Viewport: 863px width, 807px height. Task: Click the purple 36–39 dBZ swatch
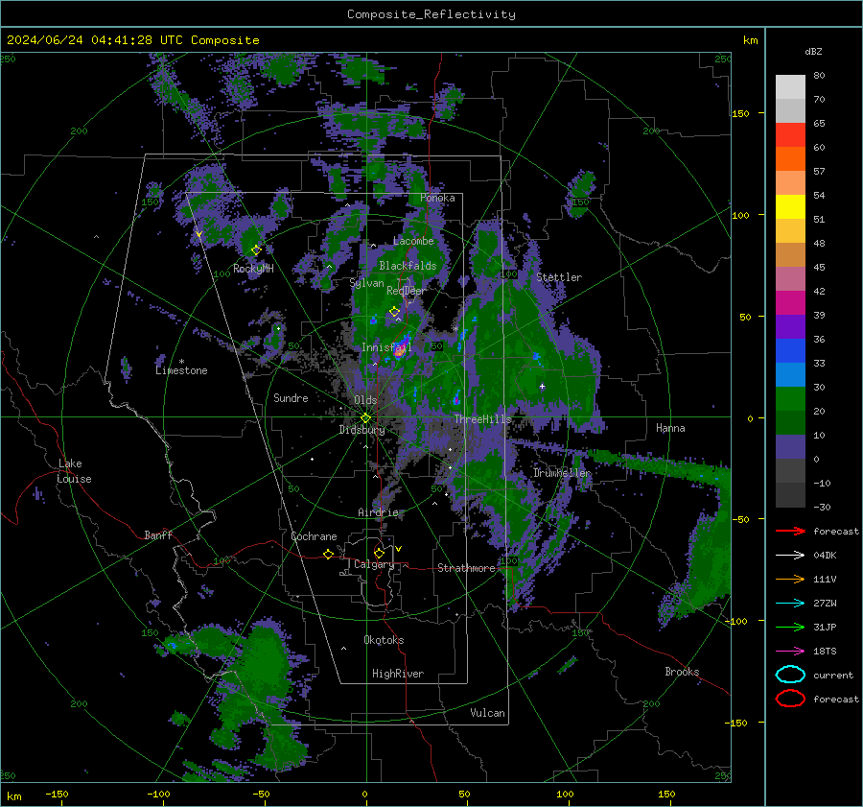tap(790, 326)
